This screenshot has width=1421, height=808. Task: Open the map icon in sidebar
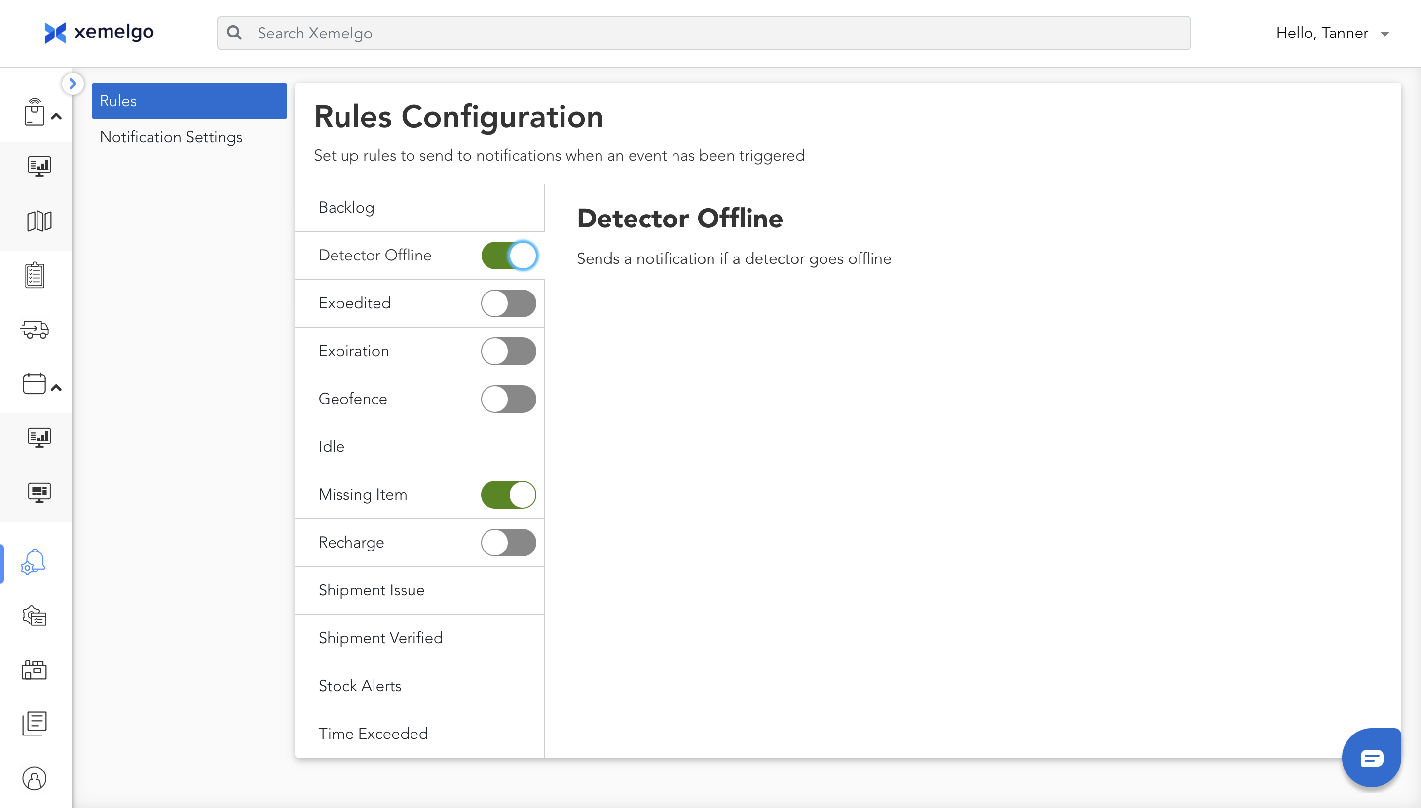[x=39, y=221]
